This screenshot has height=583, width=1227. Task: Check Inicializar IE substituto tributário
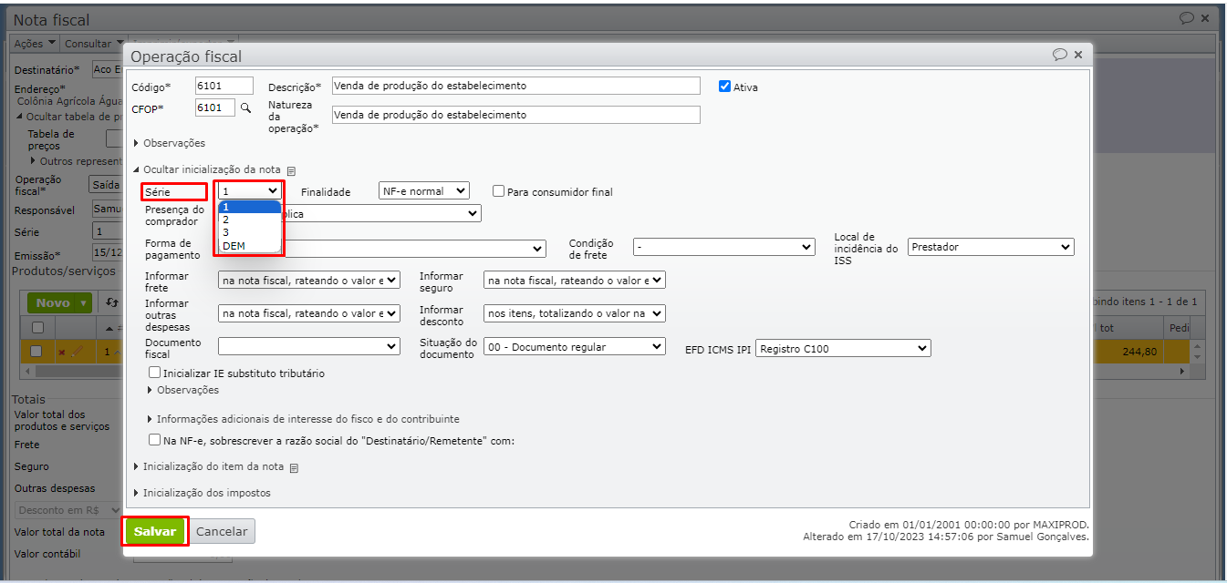[155, 373]
